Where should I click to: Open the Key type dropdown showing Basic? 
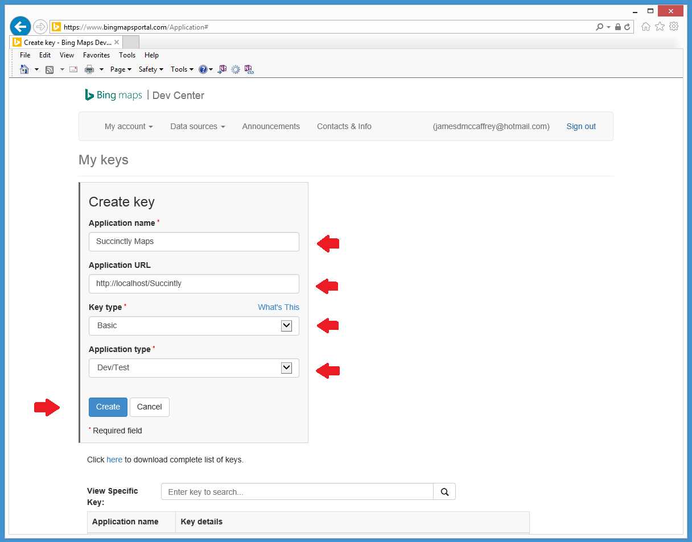pos(194,326)
